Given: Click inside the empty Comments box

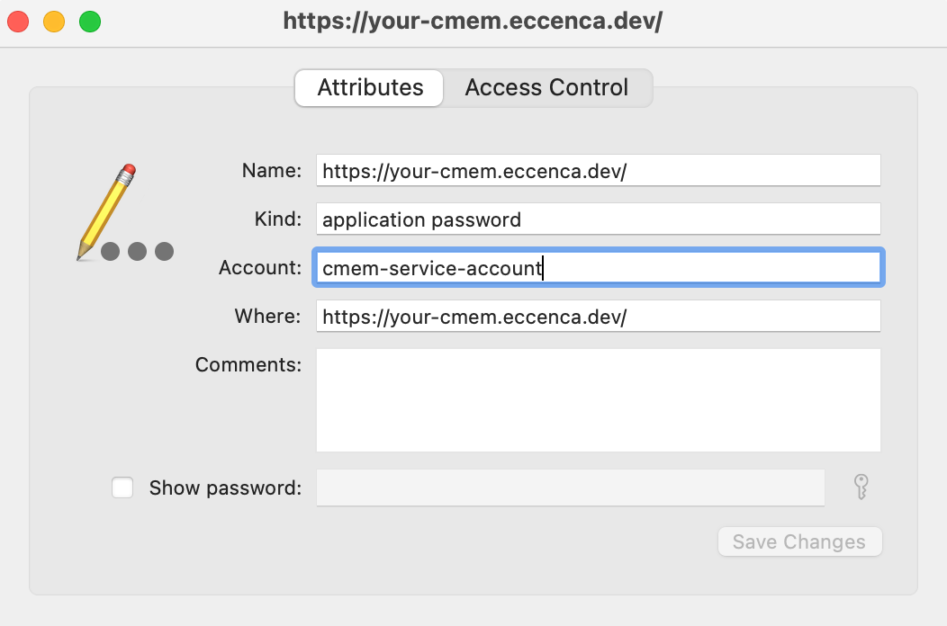Looking at the screenshot, I should (598, 398).
